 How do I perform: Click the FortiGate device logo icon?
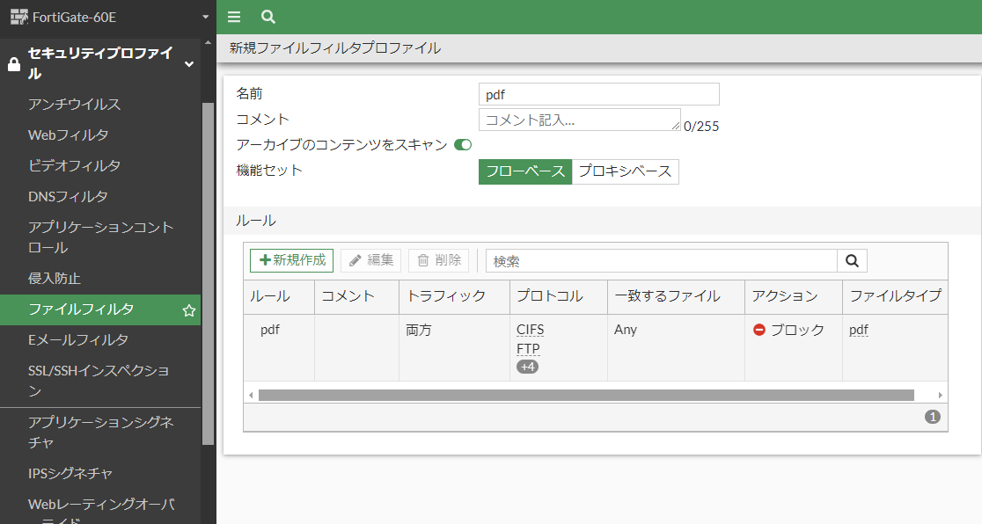click(x=18, y=17)
